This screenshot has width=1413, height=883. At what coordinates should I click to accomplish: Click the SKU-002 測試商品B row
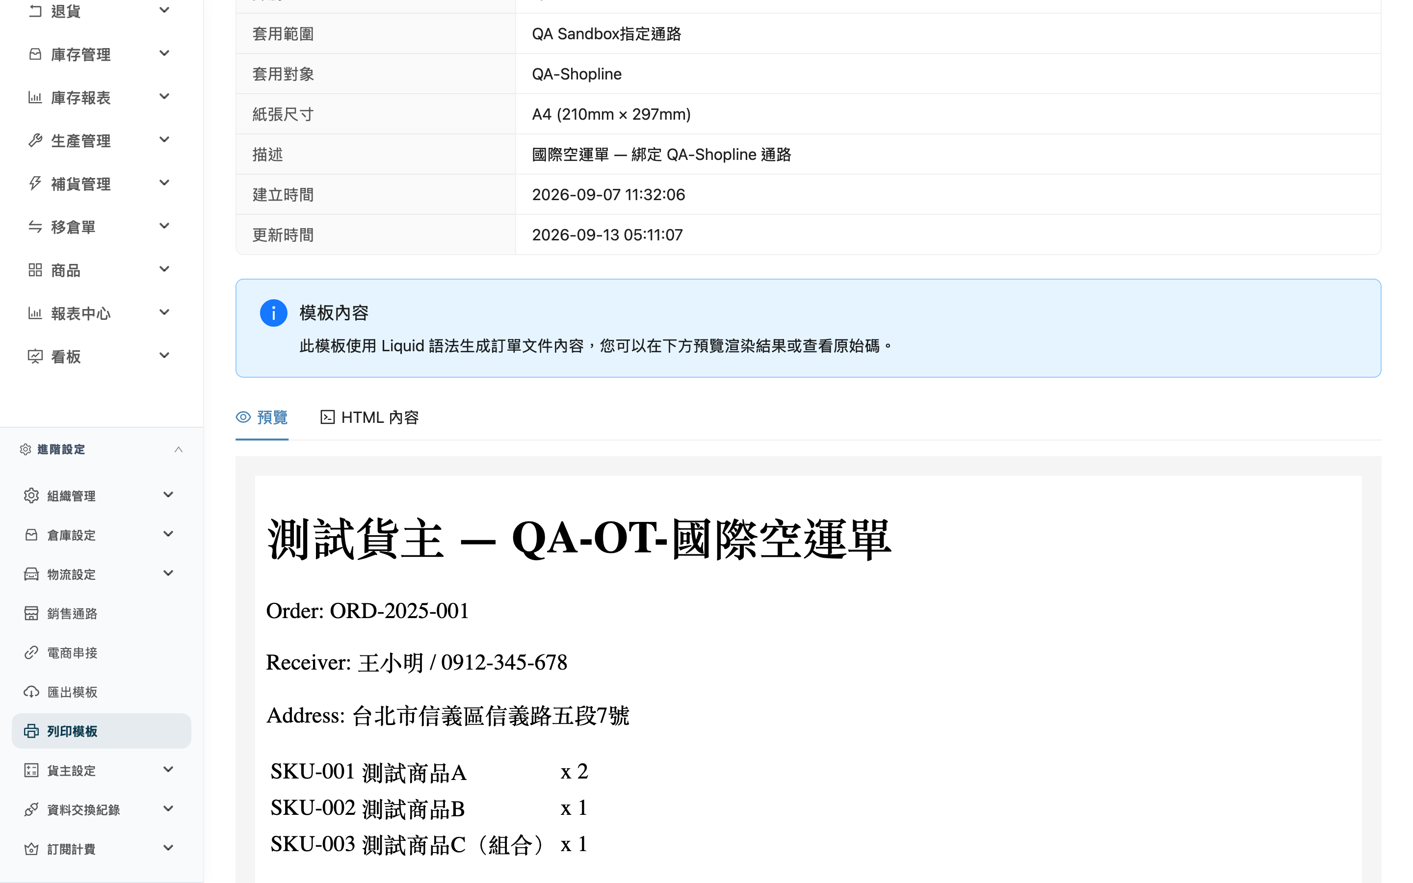(x=429, y=808)
